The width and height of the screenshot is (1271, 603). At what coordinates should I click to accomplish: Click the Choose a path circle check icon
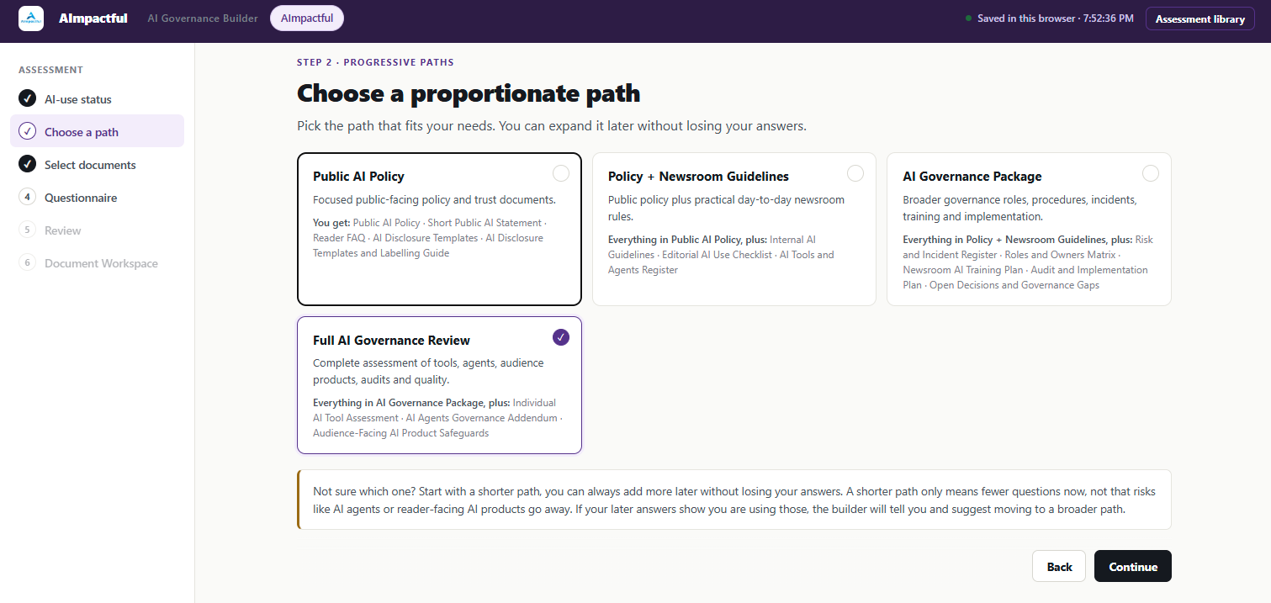pyautogui.click(x=27, y=132)
